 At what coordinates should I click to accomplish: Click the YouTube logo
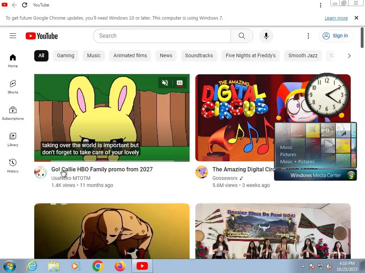(42, 36)
